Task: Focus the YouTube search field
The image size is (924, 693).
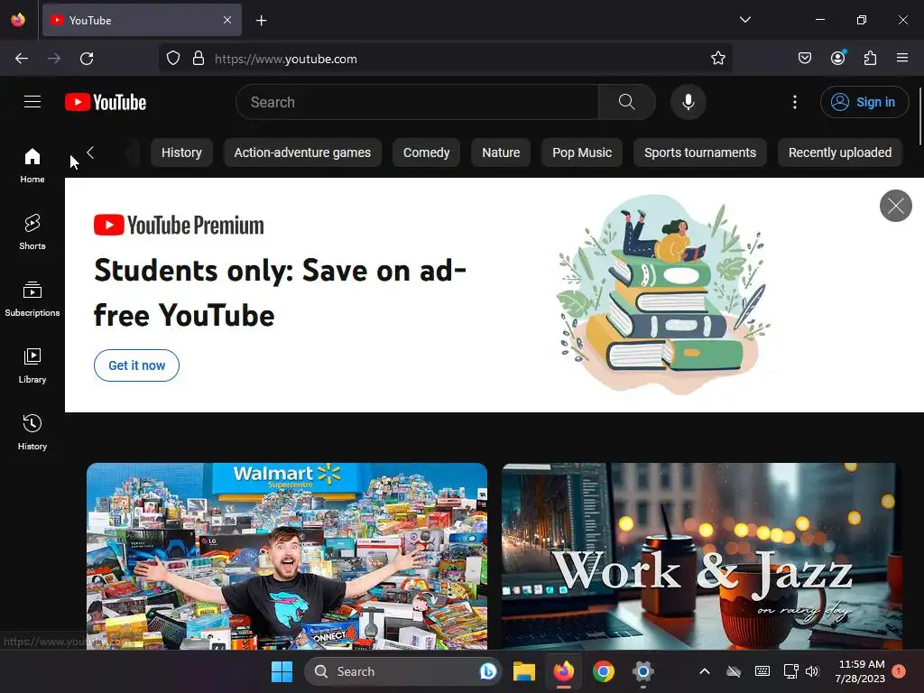Action: pos(417,102)
